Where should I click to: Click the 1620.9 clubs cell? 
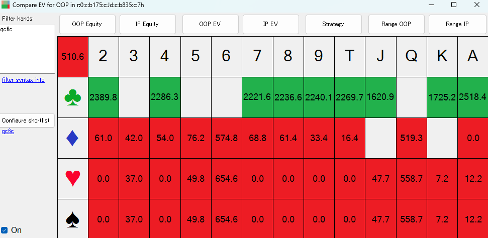(x=381, y=97)
